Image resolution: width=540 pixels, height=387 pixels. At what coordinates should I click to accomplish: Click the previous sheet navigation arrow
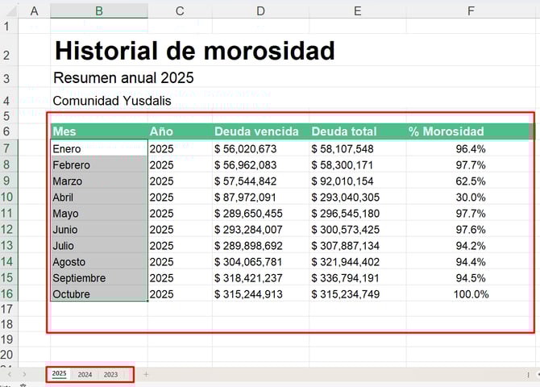pyautogui.click(x=10, y=374)
